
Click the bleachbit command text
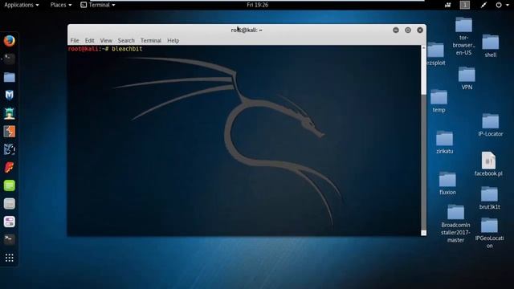point(127,49)
